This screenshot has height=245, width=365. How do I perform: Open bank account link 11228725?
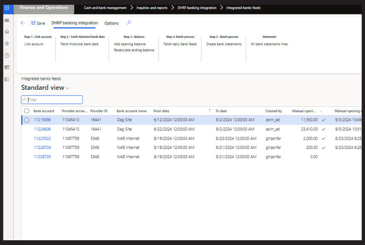coord(42,157)
